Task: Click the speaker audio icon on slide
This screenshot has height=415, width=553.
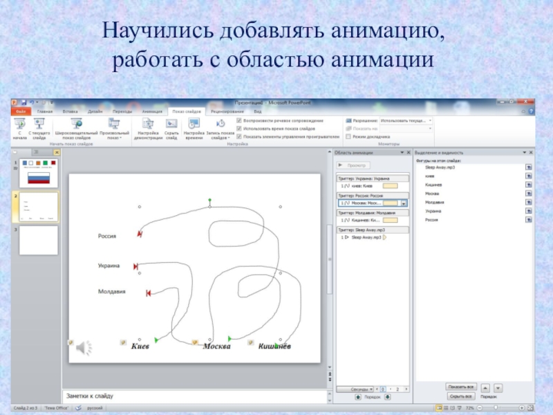Action: pos(83,347)
